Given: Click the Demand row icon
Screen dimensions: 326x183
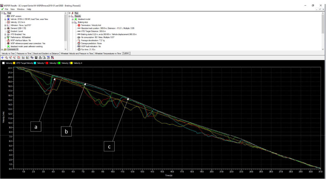Looking at the screenshot, I should click(8, 28).
